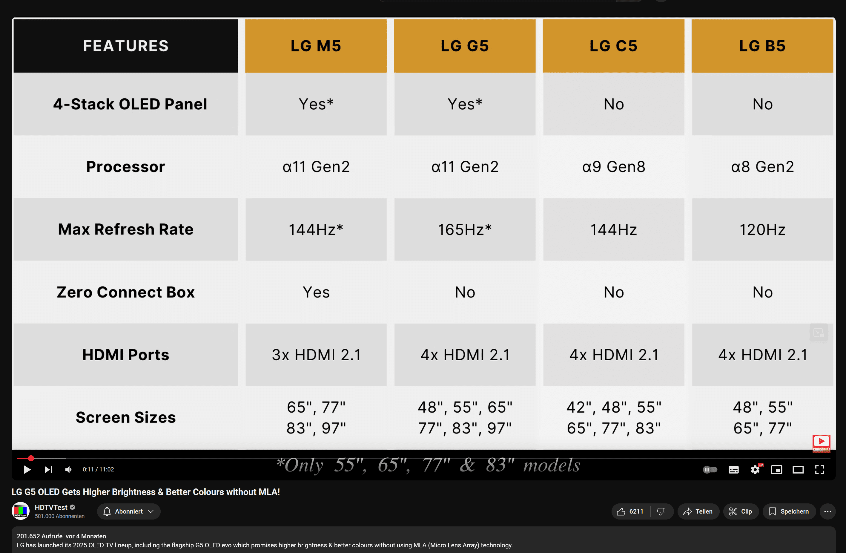The height and width of the screenshot is (553, 846).
Task: Open the HDTVTest channel avatar
Action: click(21, 511)
